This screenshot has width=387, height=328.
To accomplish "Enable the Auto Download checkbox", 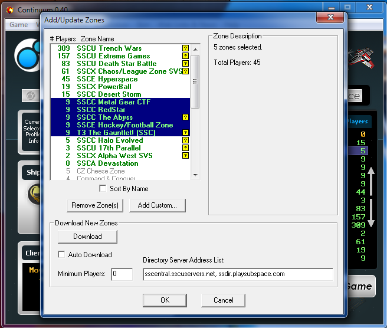I will pyautogui.click(x=61, y=254).
